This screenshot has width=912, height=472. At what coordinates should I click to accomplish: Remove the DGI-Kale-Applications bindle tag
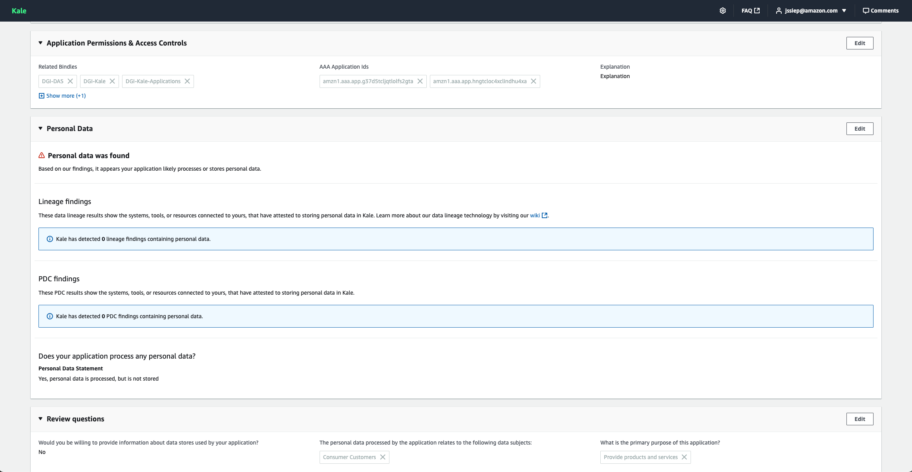pos(187,81)
